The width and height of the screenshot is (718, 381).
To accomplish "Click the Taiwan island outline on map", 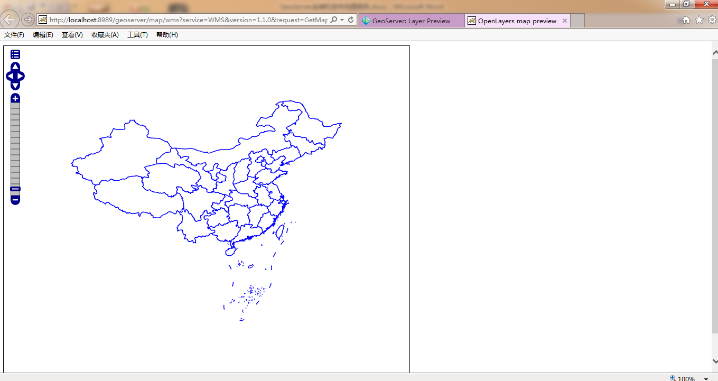I will coord(281,231).
